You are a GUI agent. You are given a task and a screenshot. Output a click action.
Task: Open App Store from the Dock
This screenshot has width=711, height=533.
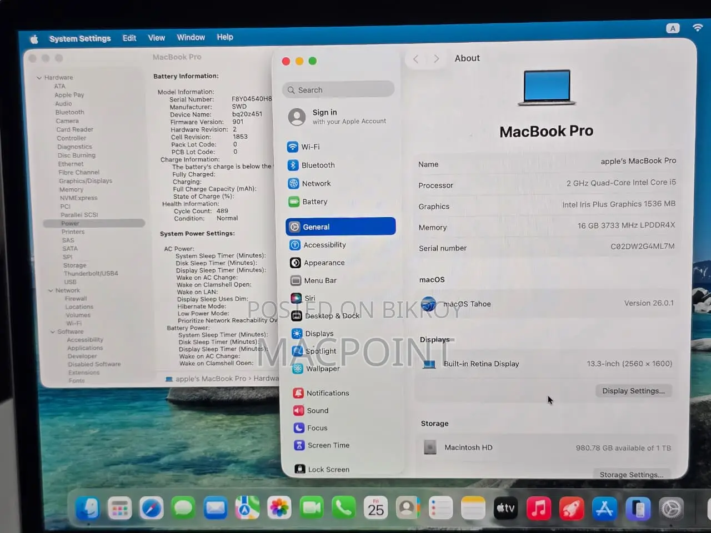pyautogui.click(x=604, y=509)
